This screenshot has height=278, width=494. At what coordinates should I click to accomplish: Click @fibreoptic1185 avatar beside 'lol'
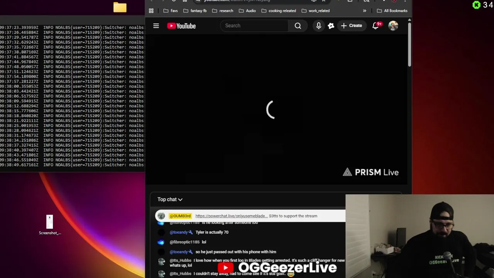[161, 242]
